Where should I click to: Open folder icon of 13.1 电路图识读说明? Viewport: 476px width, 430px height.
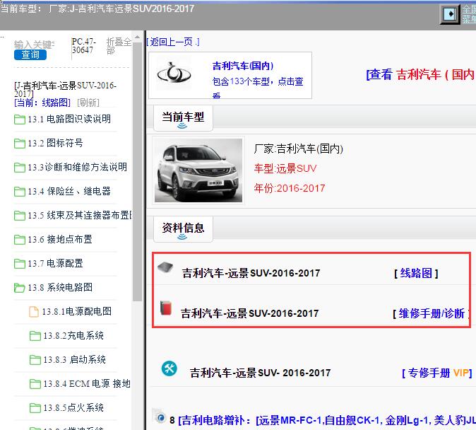(x=20, y=120)
